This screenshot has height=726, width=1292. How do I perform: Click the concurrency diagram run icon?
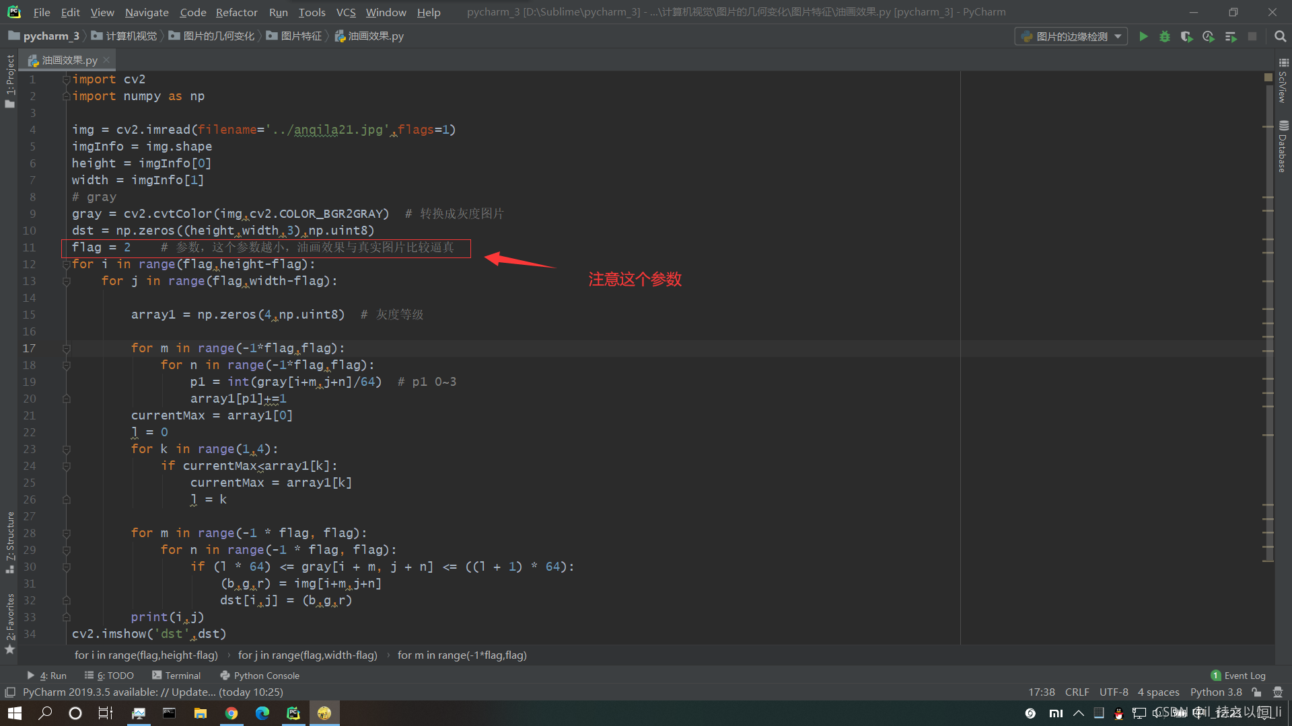(x=1231, y=36)
